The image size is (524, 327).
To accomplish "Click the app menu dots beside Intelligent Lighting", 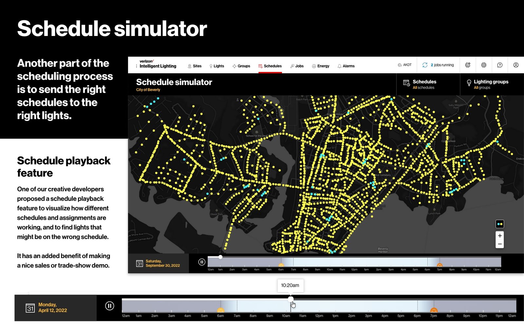I will click(x=137, y=66).
